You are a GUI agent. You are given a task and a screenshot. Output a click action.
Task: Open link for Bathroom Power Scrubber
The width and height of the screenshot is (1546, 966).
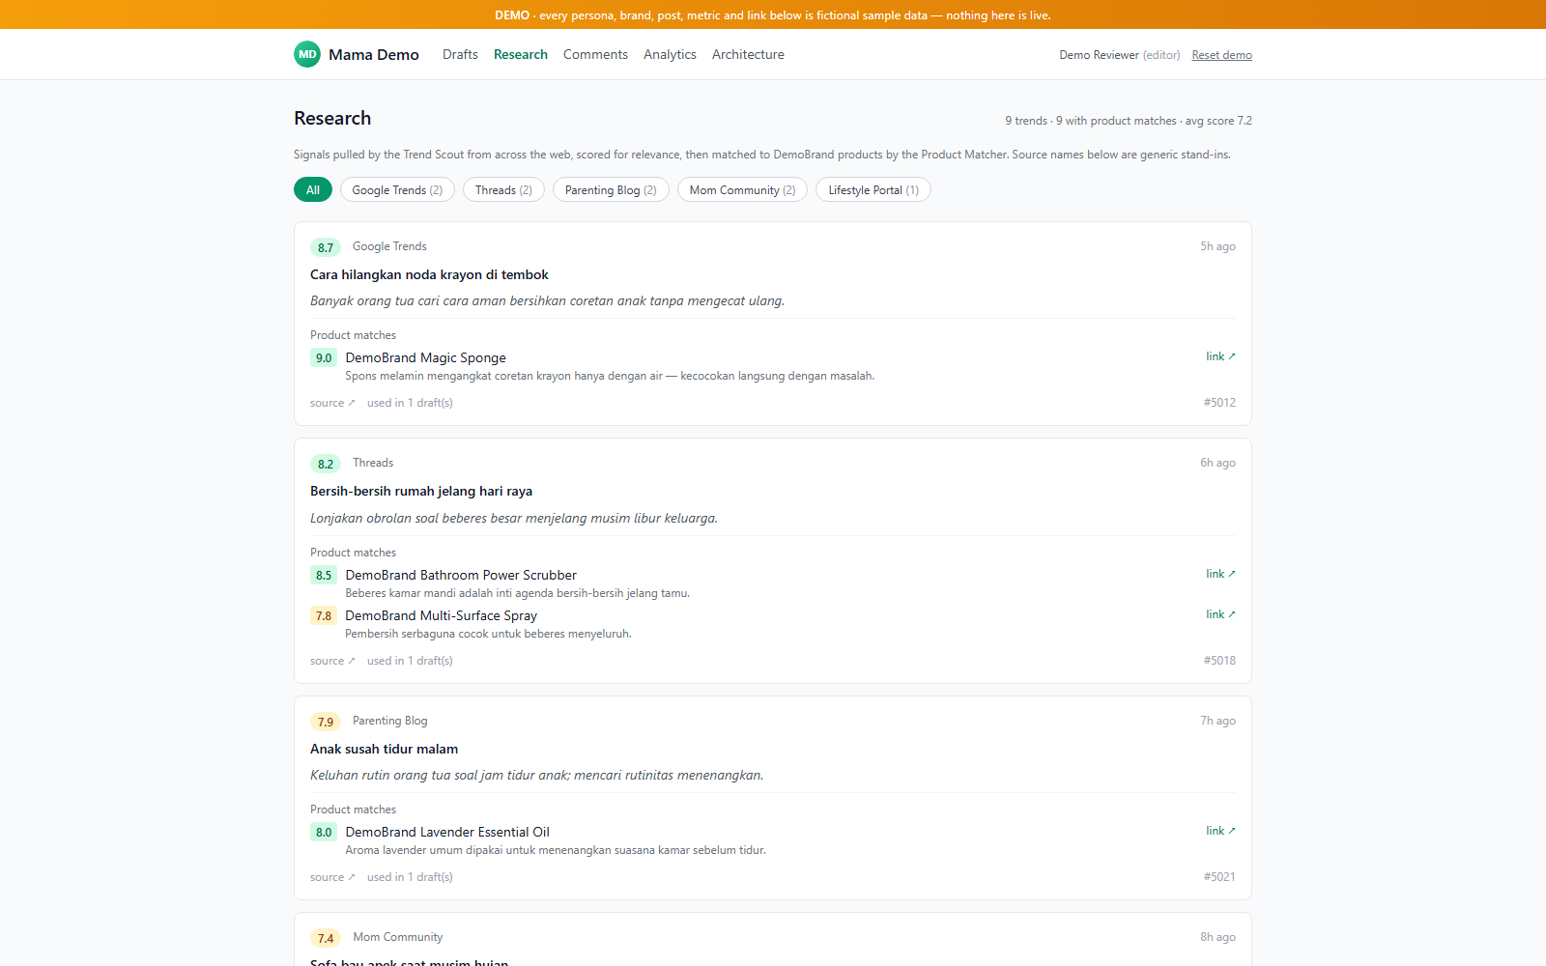(1220, 574)
